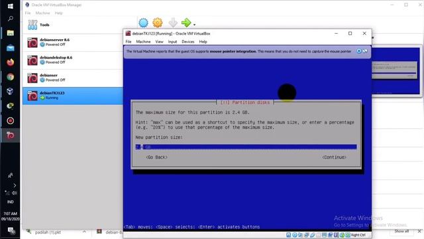Select debiandekstop 8.6 in the machine list

click(72, 60)
